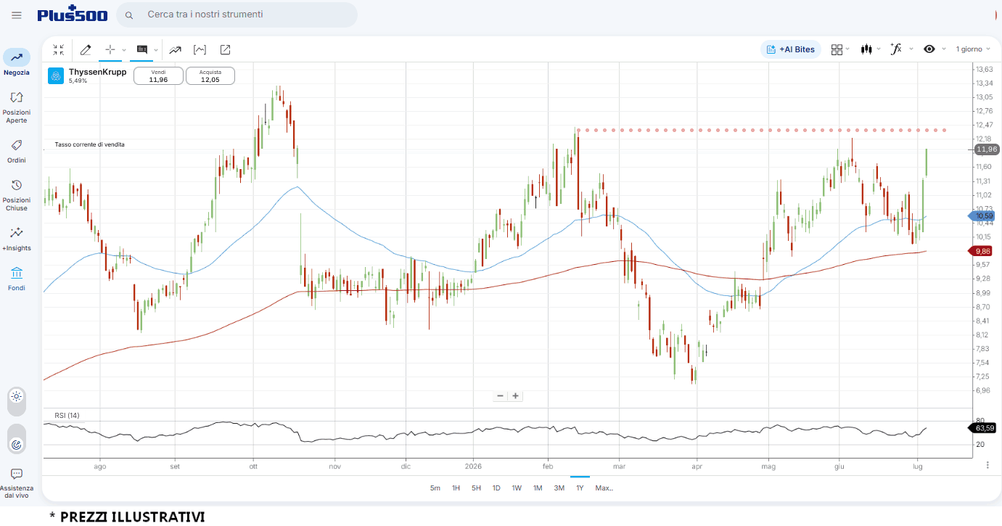Open chart in a new window
The height and width of the screenshot is (526, 1002).
[225, 49]
